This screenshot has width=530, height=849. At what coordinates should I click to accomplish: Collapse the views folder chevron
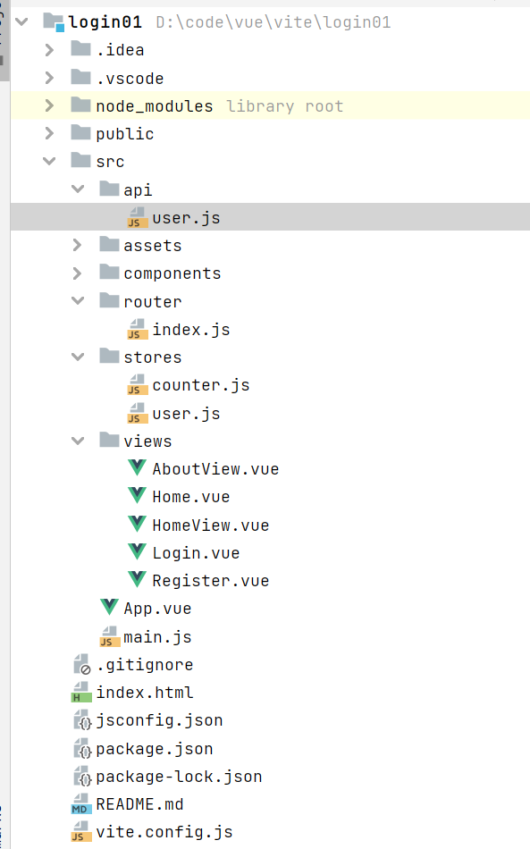pos(78,441)
